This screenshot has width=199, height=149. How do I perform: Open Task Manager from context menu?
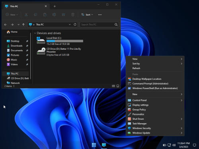tap(155, 124)
